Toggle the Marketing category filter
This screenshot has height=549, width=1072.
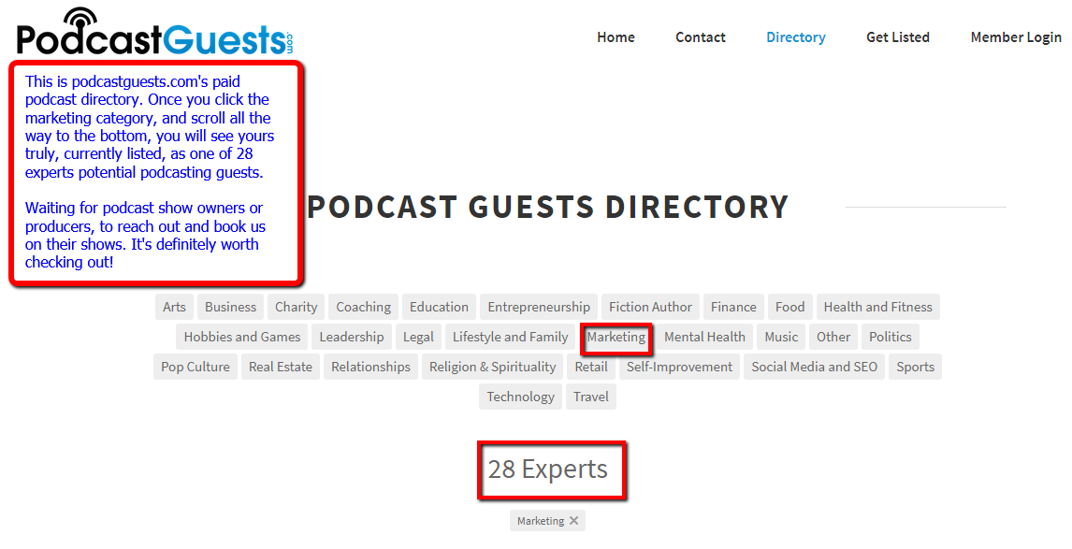tap(616, 337)
